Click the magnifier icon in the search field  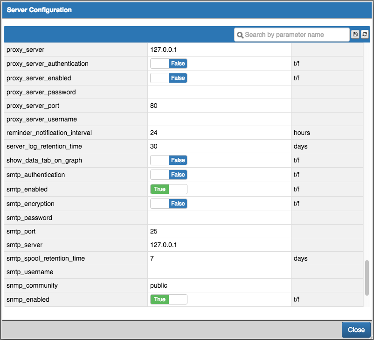240,35
